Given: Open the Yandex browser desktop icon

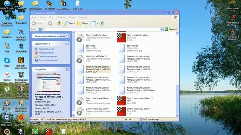Looking at the screenshot, I should pos(7,76).
